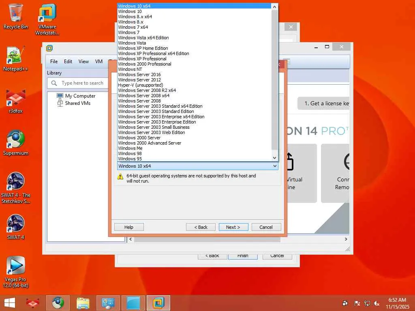Viewport: 415px width, 311px height.
Task: Cancel the New Virtual Machine wizard
Action: pyautogui.click(x=266, y=227)
